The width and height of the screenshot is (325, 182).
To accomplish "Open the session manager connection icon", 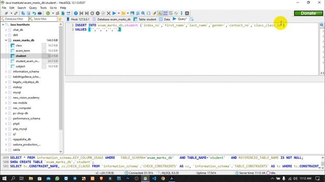I will (7, 13).
